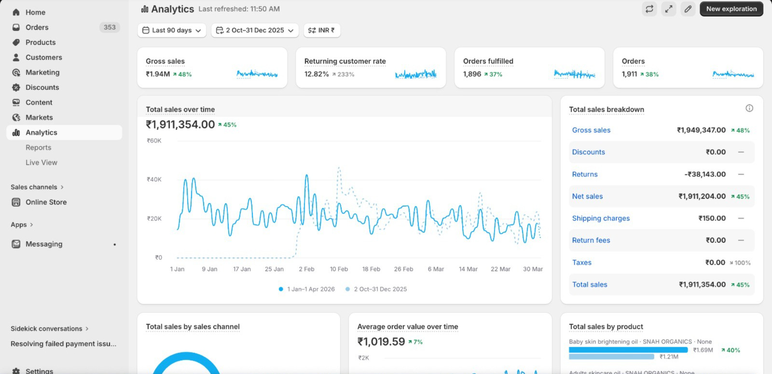
Task: Open the Discounts section icon
Action: [16, 87]
